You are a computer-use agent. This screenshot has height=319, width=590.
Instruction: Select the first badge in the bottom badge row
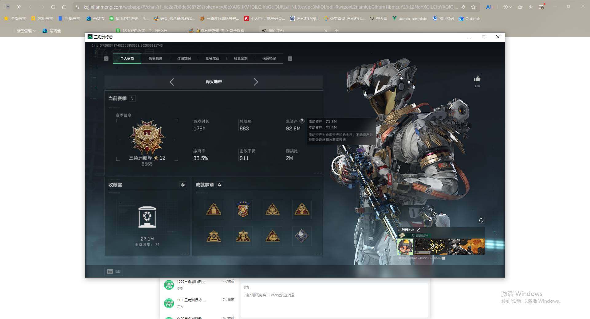tap(214, 236)
